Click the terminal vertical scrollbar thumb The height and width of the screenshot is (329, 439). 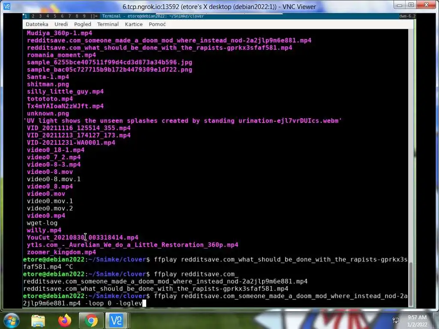[x=411, y=284]
